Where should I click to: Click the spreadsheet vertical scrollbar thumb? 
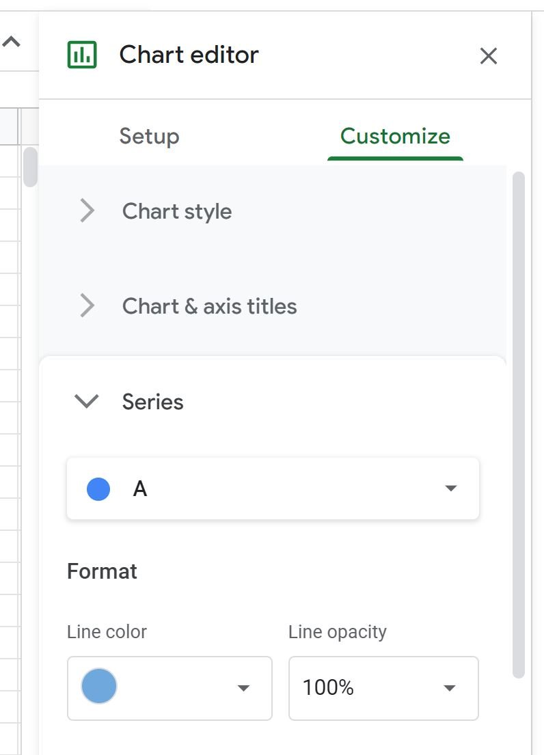pos(30,167)
